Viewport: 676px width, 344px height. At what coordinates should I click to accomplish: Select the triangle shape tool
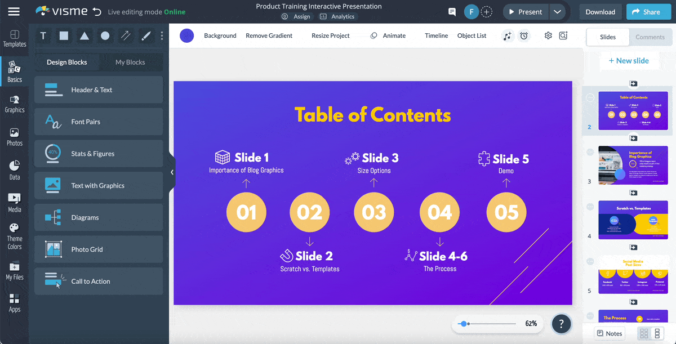[84, 35]
